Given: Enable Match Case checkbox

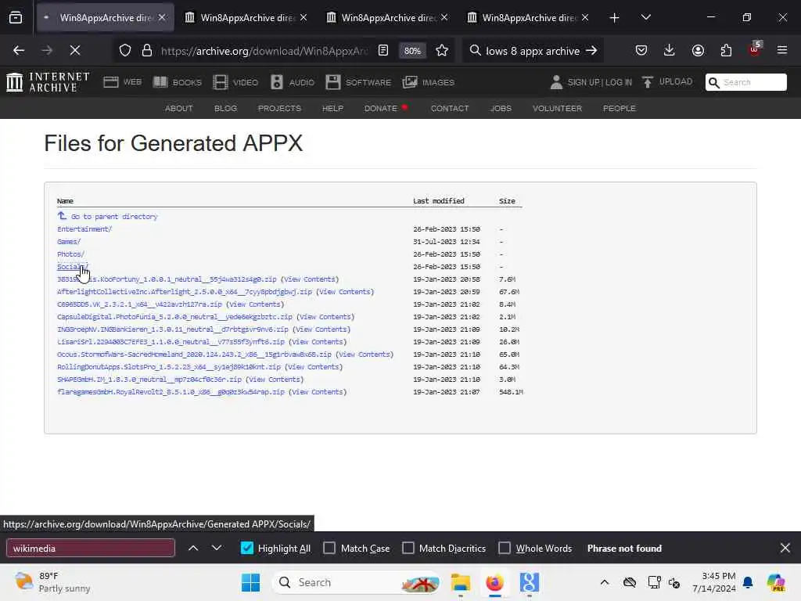Looking at the screenshot, I should click(x=329, y=548).
